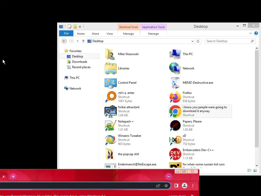The width and height of the screenshot is (261, 196).
Task: Click the Explorer help question mark icon
Action: (256, 33)
